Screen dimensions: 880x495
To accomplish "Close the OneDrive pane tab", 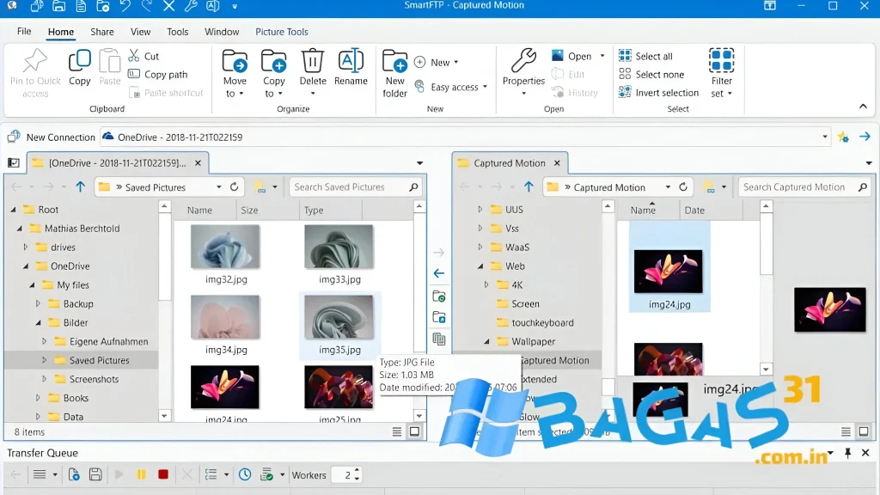I will coord(198,162).
